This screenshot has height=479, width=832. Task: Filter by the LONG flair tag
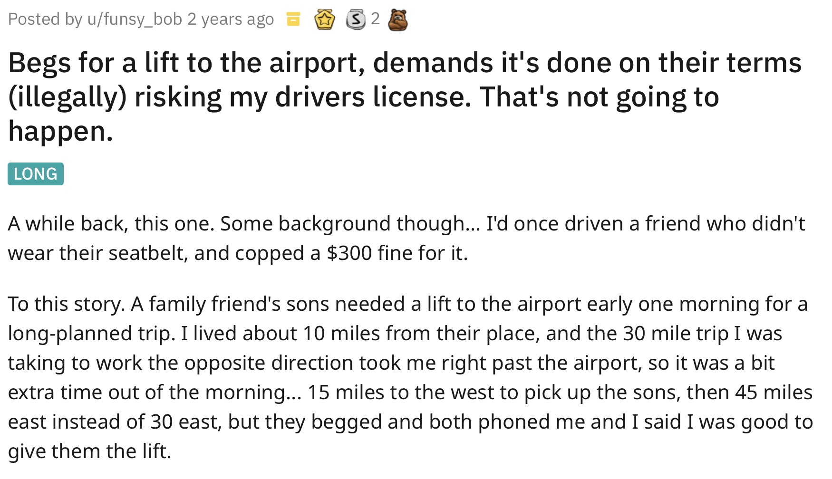(x=36, y=174)
